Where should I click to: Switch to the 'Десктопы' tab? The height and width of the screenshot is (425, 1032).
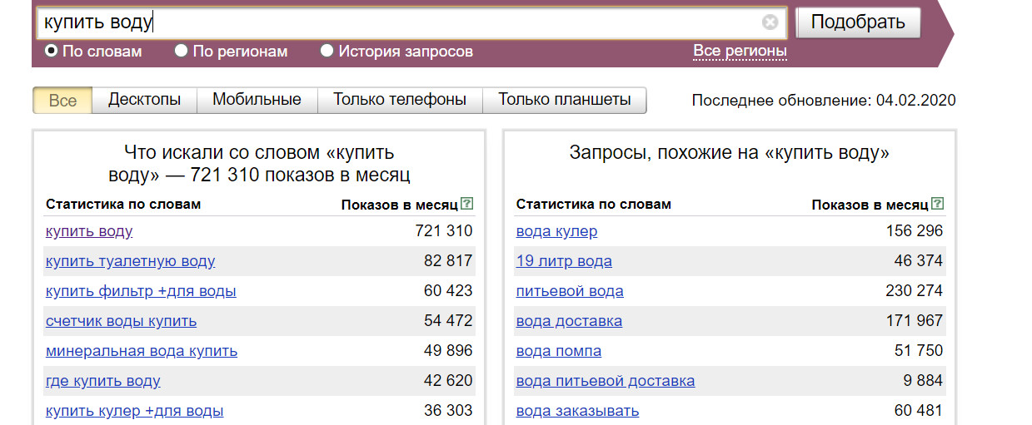144,100
